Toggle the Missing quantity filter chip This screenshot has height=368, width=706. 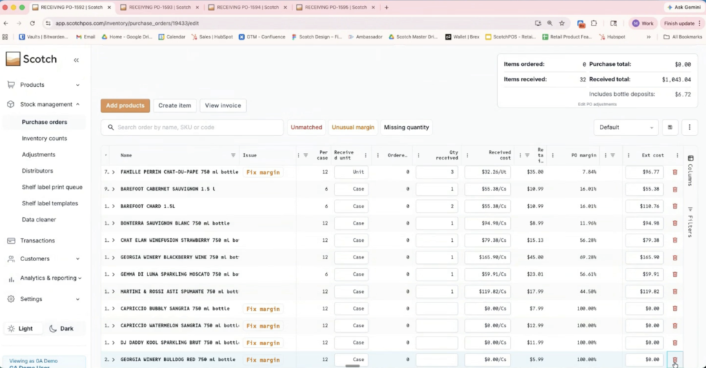coord(406,127)
